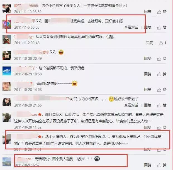Like the comment dated 2011-10-29 10:58
This screenshot has width=173, height=170.
[162, 74]
